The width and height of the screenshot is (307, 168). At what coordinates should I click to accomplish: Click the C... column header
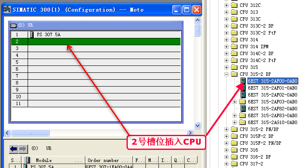(x=191, y=160)
